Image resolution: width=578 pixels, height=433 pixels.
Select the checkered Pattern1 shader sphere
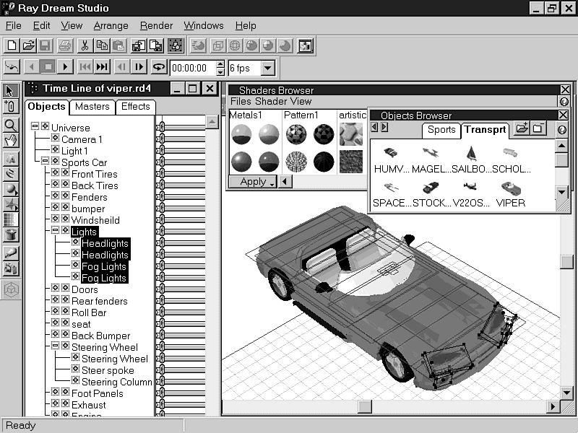coord(296,135)
